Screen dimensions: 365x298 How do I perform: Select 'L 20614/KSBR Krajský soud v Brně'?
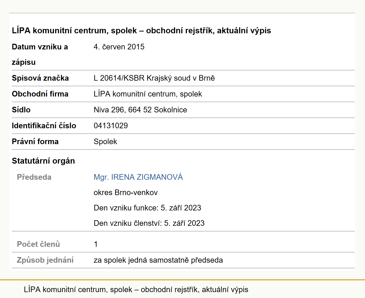[154, 78]
